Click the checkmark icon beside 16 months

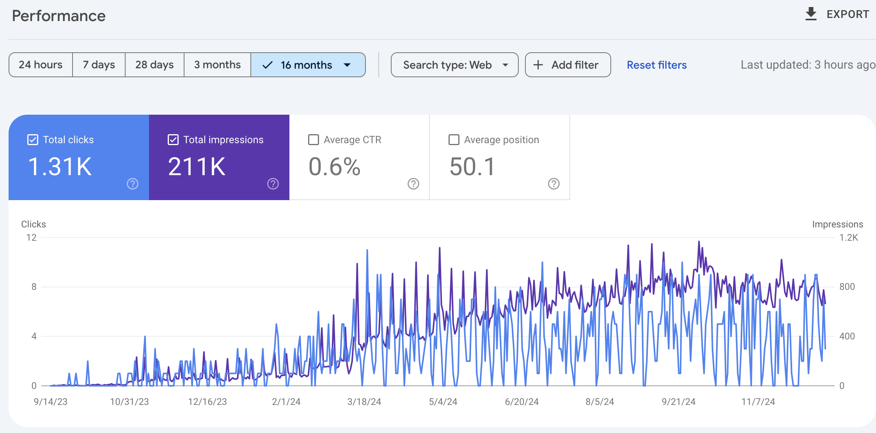point(268,65)
